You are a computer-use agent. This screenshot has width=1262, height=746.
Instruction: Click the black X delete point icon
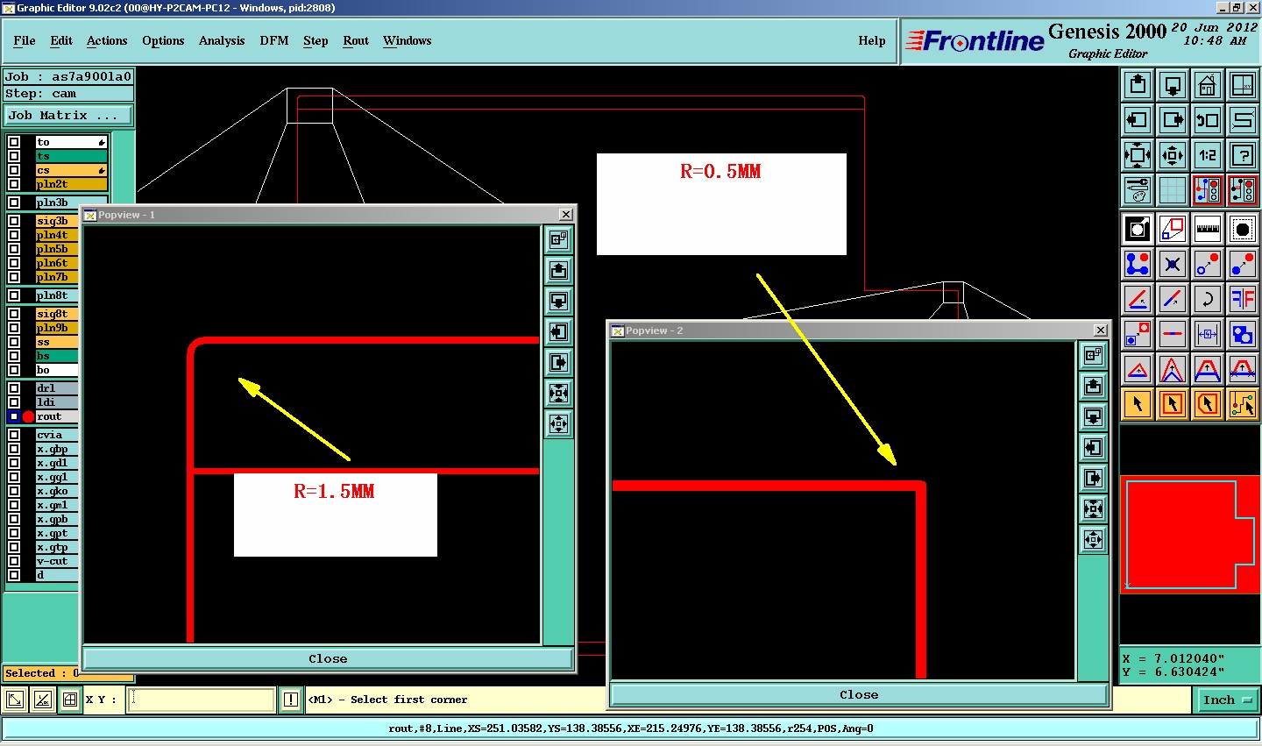pos(1173,264)
